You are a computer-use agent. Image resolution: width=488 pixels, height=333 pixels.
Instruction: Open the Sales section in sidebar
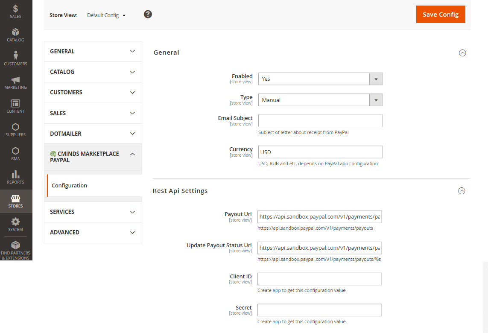pyautogui.click(x=16, y=12)
